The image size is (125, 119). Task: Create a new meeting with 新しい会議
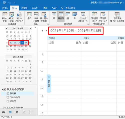[11, 17]
